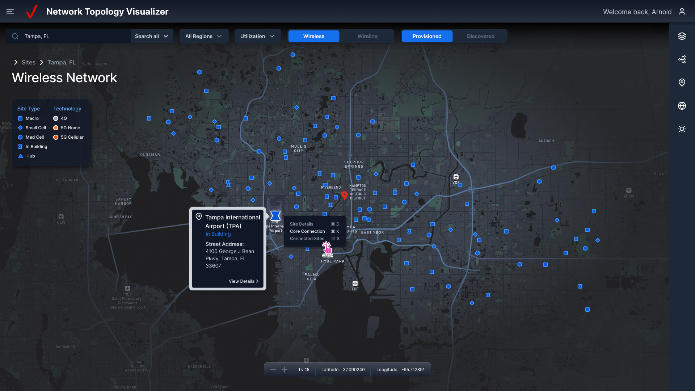Open the Search all dropdown
The image size is (695, 391).
tap(152, 36)
